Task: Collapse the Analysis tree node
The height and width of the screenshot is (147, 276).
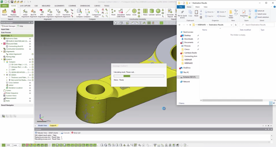Action: (x=2, y=59)
